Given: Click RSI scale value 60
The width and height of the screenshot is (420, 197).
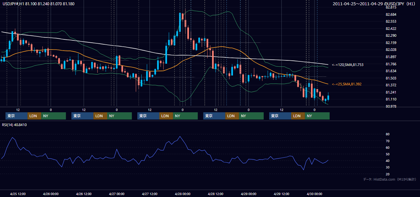Looking at the screenshot, I should (x=388, y=147).
